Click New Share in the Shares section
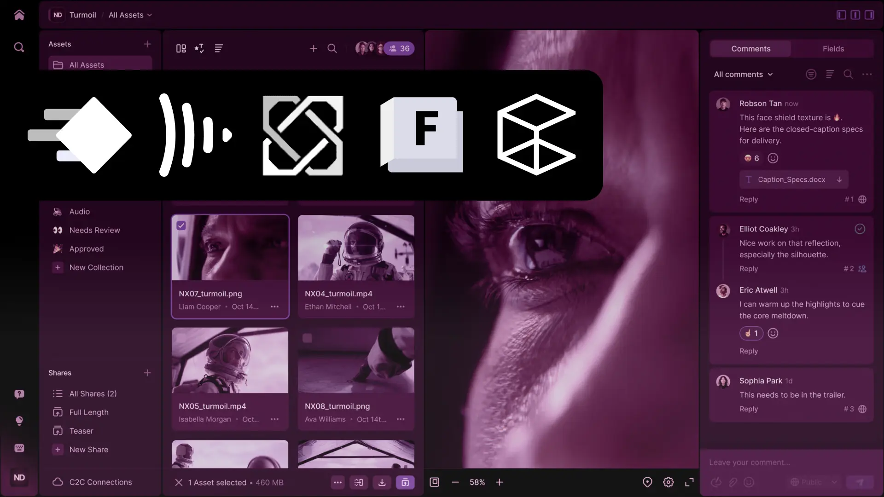The width and height of the screenshot is (884, 497). tap(88, 450)
